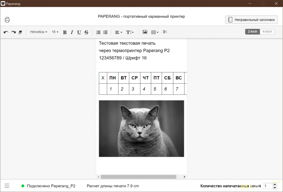Viewport: 283px width, 192px height.
Task: Redo the last undone edit
Action: click(13, 32)
